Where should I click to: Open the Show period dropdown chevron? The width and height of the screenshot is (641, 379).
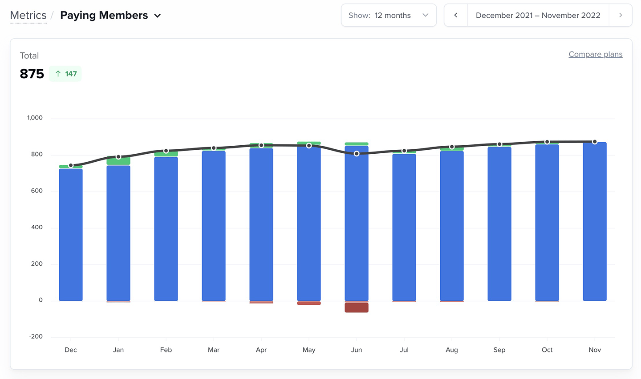pyautogui.click(x=425, y=15)
